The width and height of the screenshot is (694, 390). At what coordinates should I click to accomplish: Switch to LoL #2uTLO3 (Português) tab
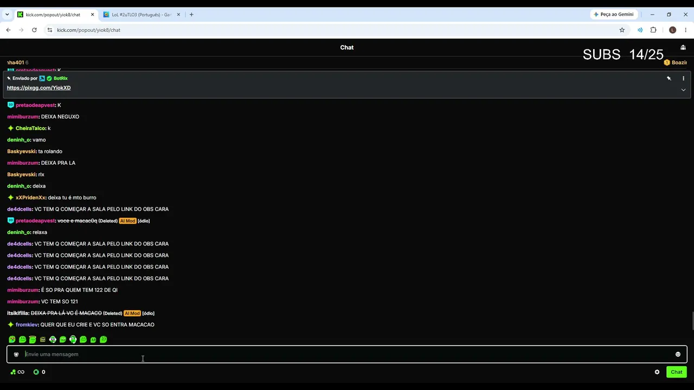tap(142, 15)
